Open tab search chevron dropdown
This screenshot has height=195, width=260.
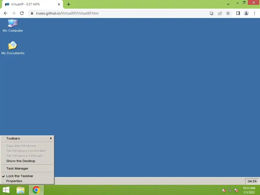click(228, 4)
